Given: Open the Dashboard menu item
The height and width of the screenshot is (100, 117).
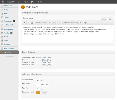Looking at the screenshot, I should [8, 5].
